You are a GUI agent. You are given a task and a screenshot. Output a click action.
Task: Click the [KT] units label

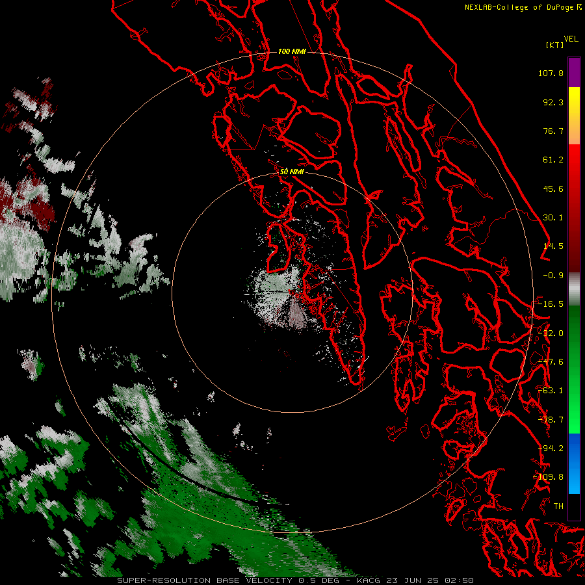[555, 45]
